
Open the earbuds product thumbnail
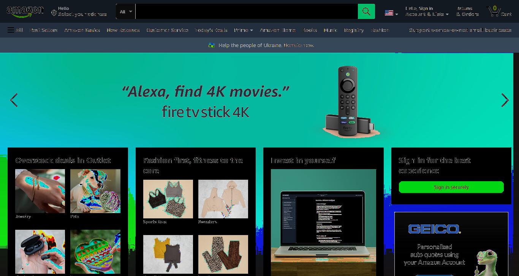click(40, 252)
